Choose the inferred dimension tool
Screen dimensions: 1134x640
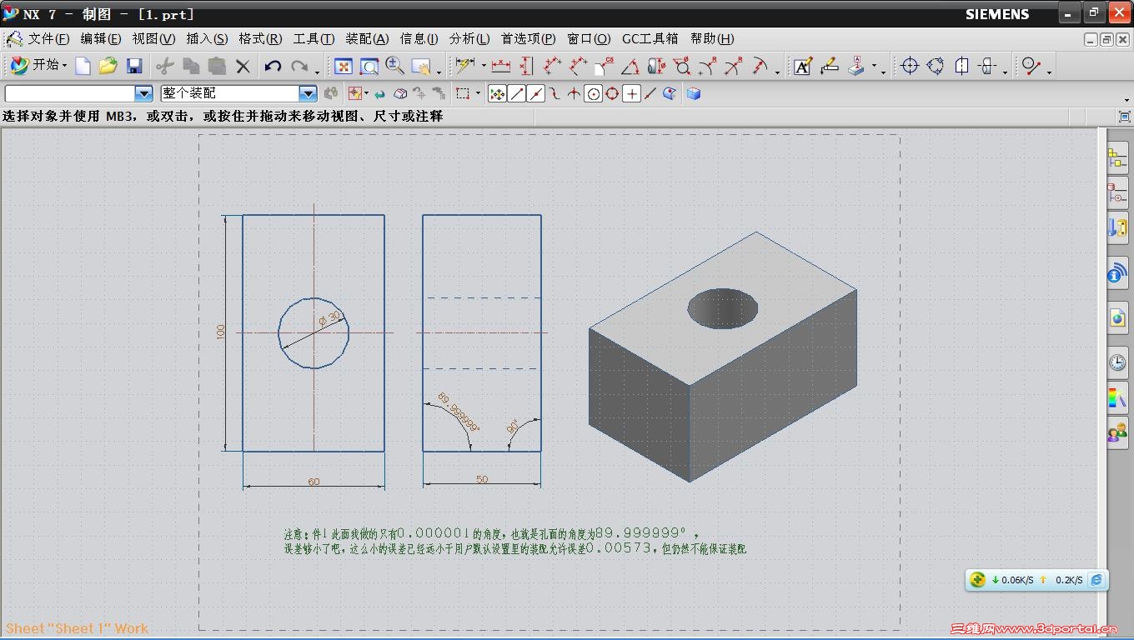(465, 66)
